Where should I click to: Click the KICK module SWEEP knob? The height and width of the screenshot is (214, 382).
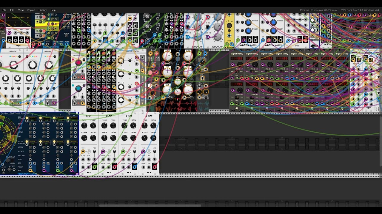click(x=93, y=126)
